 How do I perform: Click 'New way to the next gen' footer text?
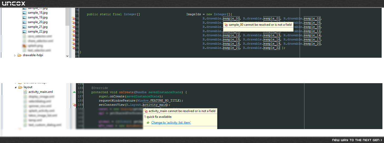click(357, 140)
